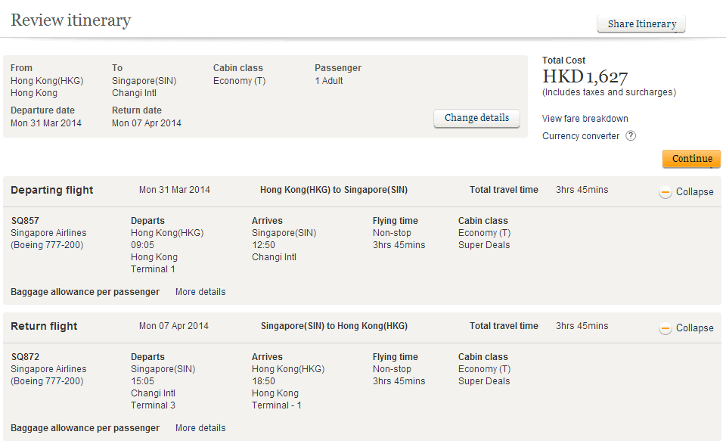
Task: Click the question mark help icon
Action: pos(630,136)
